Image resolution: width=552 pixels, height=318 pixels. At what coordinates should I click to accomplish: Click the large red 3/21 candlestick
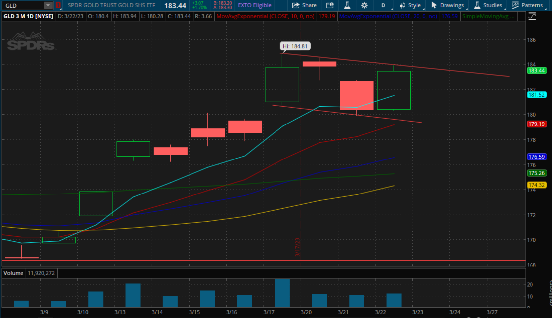pyautogui.click(x=357, y=95)
